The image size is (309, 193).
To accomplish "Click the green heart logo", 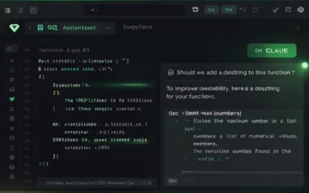I will (x=14, y=28).
